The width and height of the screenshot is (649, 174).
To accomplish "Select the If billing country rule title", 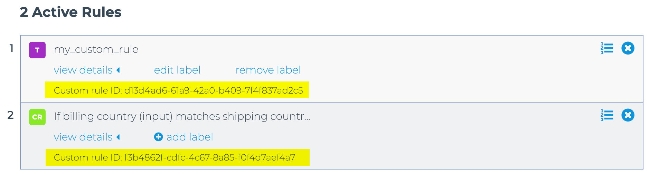I will click(182, 116).
